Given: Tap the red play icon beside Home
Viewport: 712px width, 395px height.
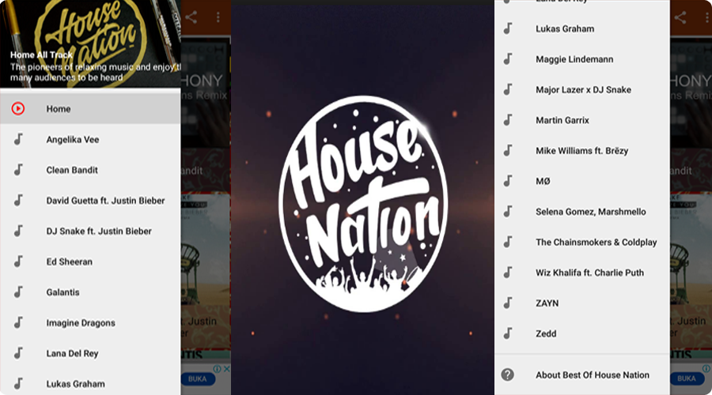Looking at the screenshot, I should click(18, 108).
